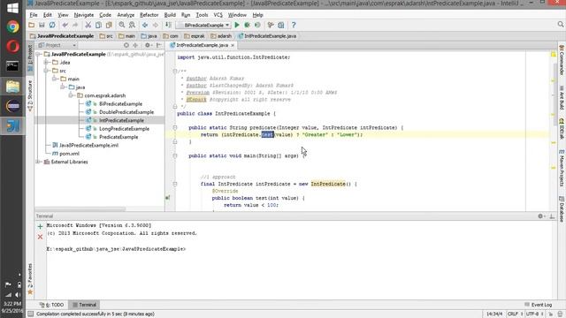Click the Redo toolbar icon
566x318 pixels.
75,25
